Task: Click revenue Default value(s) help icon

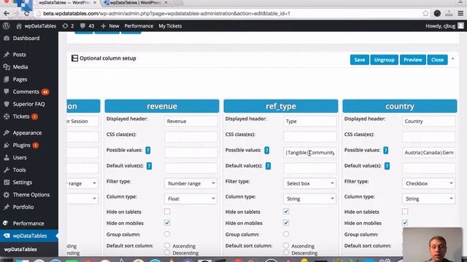Action: [x=149, y=166]
